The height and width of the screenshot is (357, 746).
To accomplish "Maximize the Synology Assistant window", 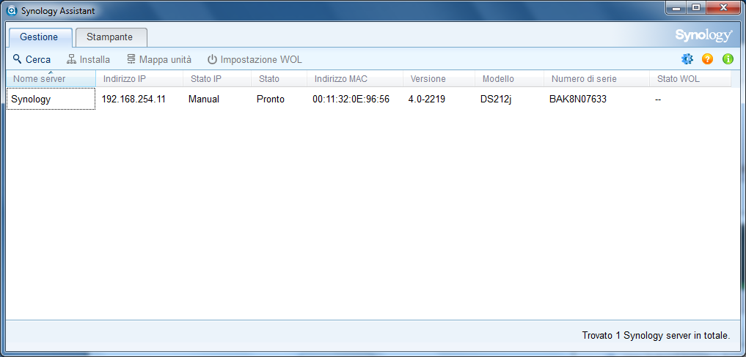I will pos(695,8).
